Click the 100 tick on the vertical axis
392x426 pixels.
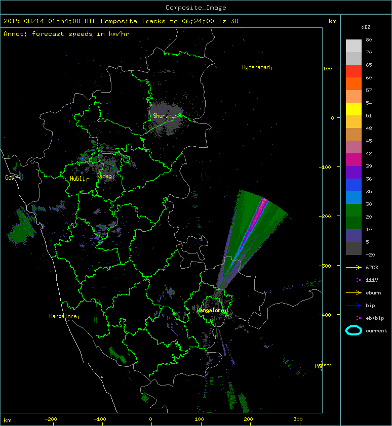328,68
